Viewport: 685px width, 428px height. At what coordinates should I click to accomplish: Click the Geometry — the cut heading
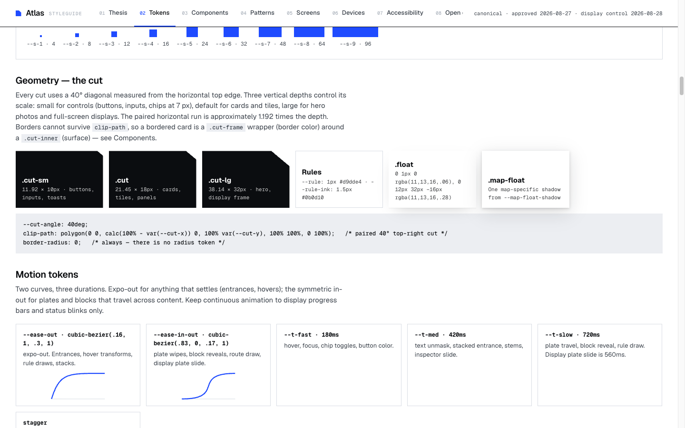(x=59, y=80)
